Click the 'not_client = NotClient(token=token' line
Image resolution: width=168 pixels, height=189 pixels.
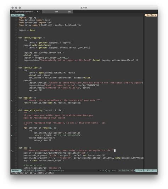click(x=60, y=78)
